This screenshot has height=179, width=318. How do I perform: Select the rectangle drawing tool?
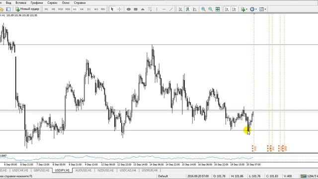tap(136, 9)
